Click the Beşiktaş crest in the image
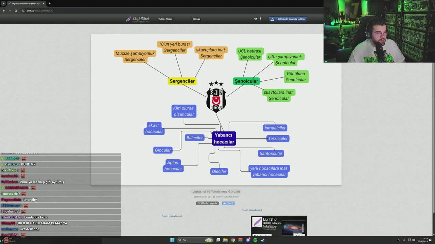435x244 pixels. point(216,97)
